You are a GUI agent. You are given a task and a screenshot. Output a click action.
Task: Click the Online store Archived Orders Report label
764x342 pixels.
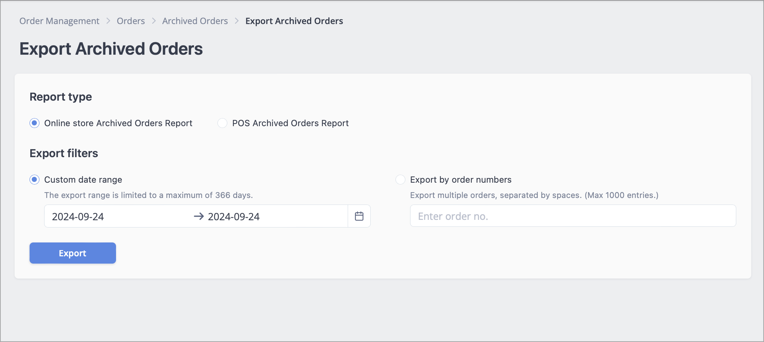pyautogui.click(x=118, y=123)
